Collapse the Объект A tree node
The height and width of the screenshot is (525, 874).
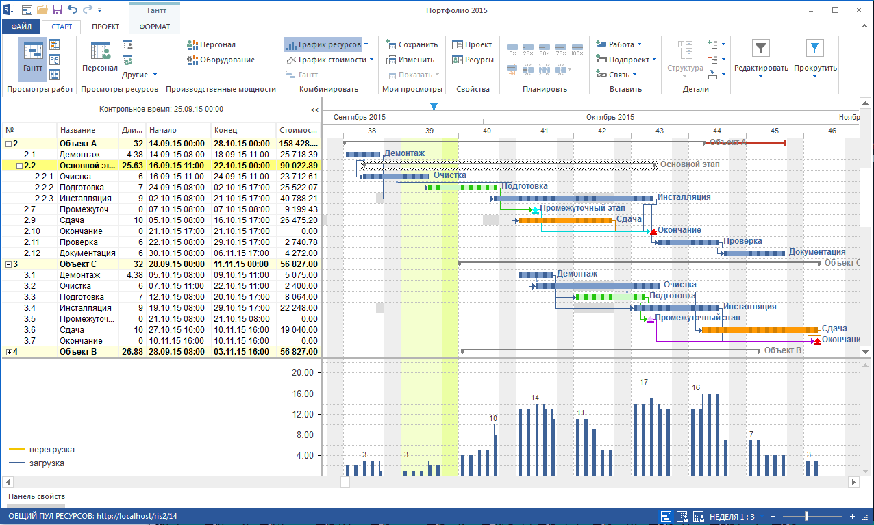(x=8, y=144)
